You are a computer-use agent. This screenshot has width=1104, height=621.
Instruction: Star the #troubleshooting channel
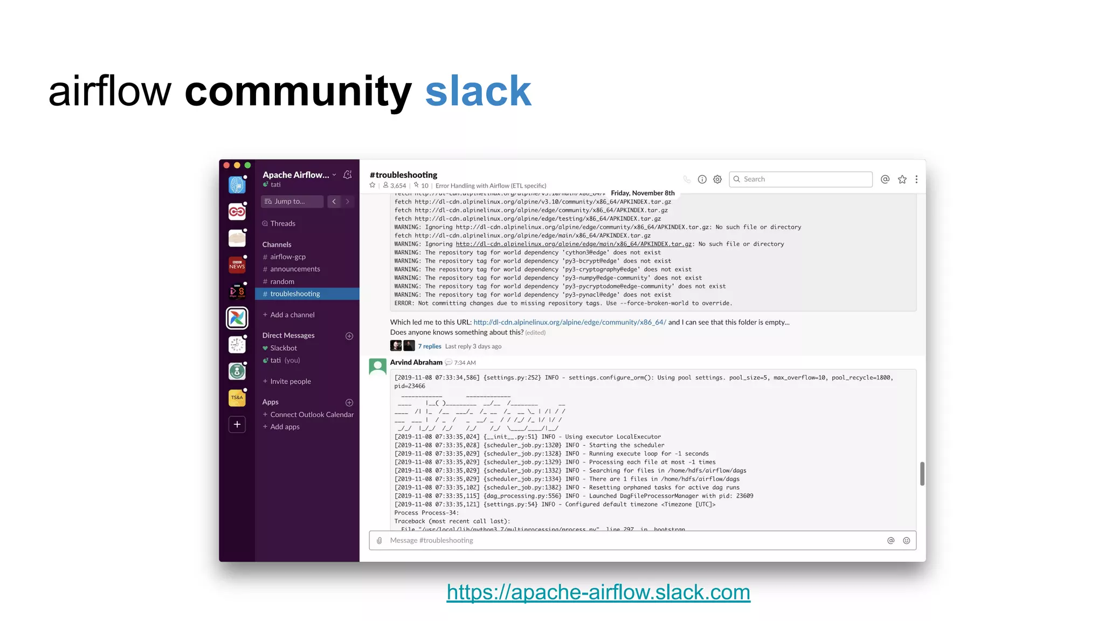tap(372, 185)
